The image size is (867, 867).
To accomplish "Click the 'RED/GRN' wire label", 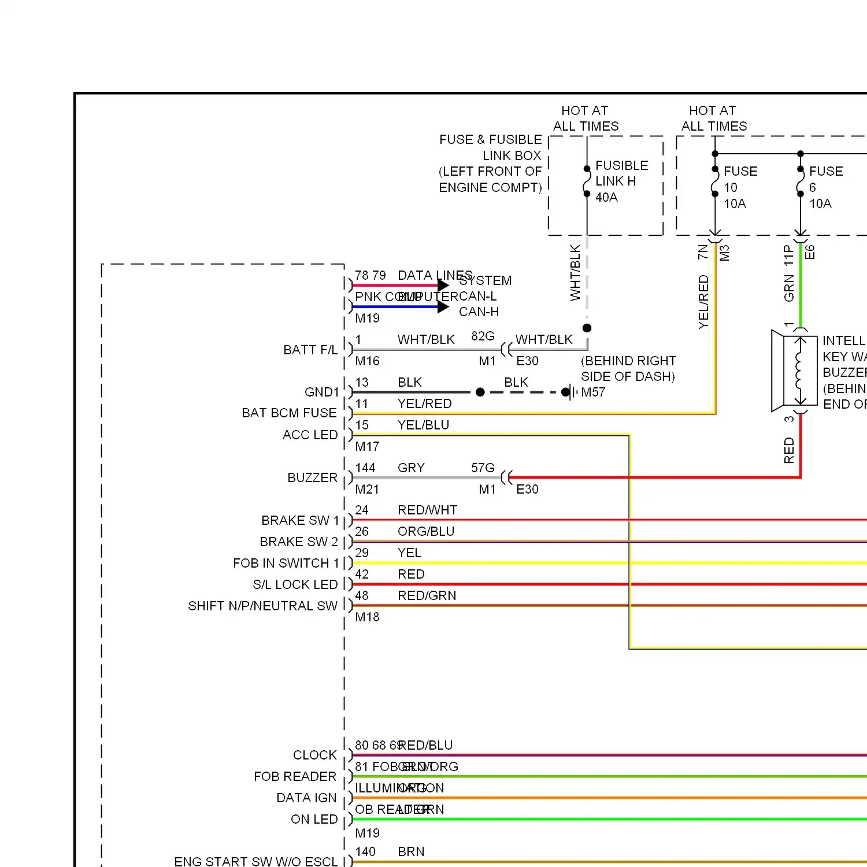I will click(427, 595).
